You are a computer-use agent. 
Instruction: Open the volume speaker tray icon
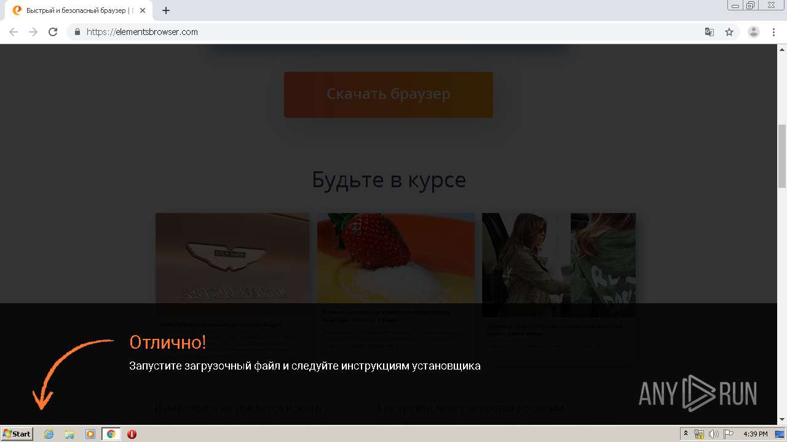714,434
